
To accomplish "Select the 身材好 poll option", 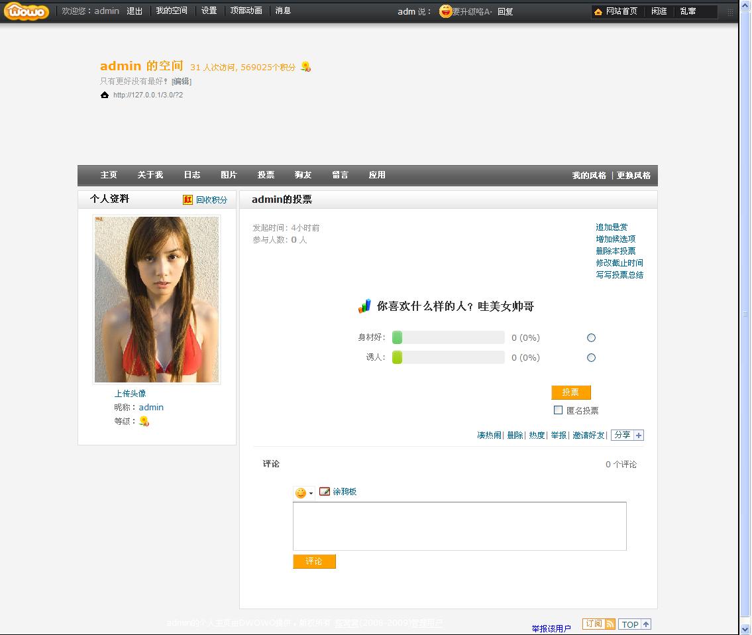I will click(592, 338).
